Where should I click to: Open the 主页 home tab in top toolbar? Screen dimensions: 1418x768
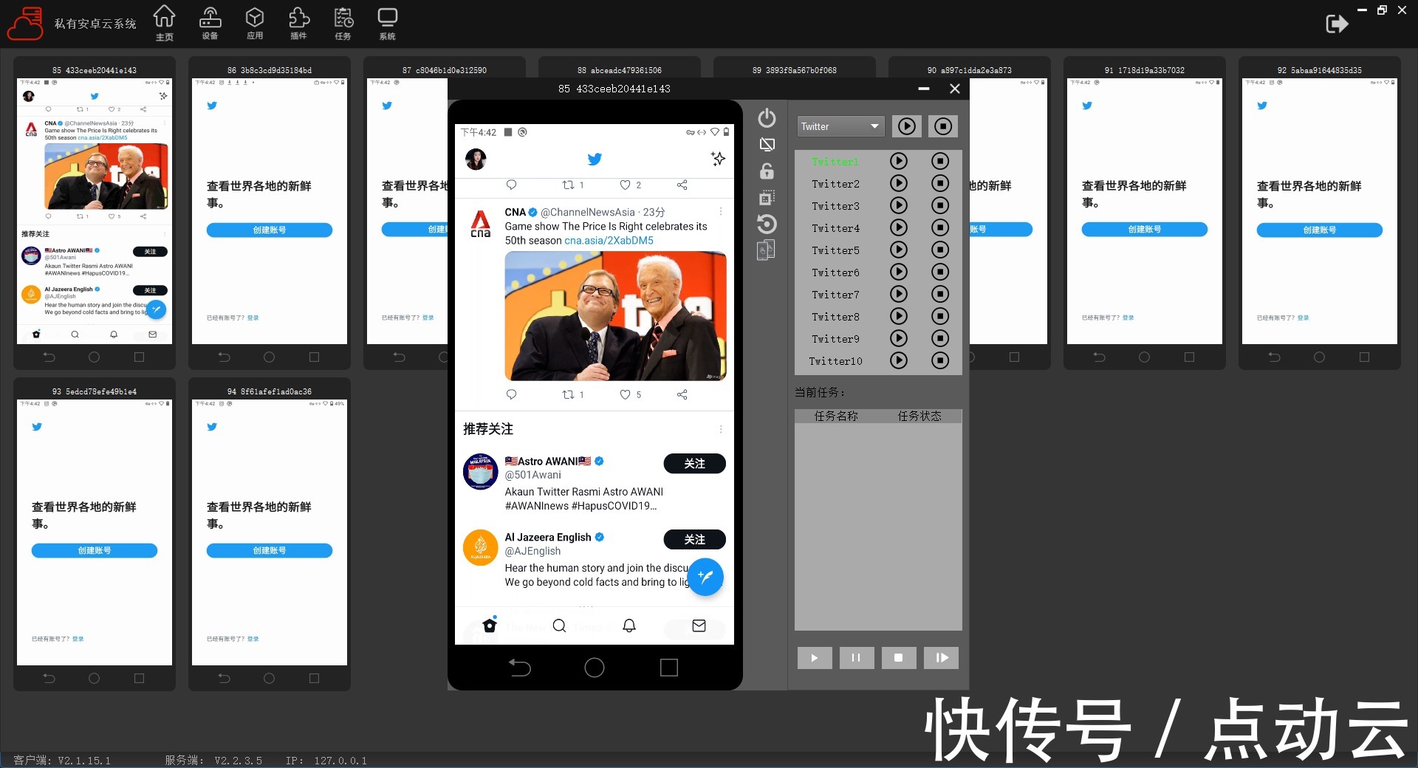pyautogui.click(x=165, y=23)
